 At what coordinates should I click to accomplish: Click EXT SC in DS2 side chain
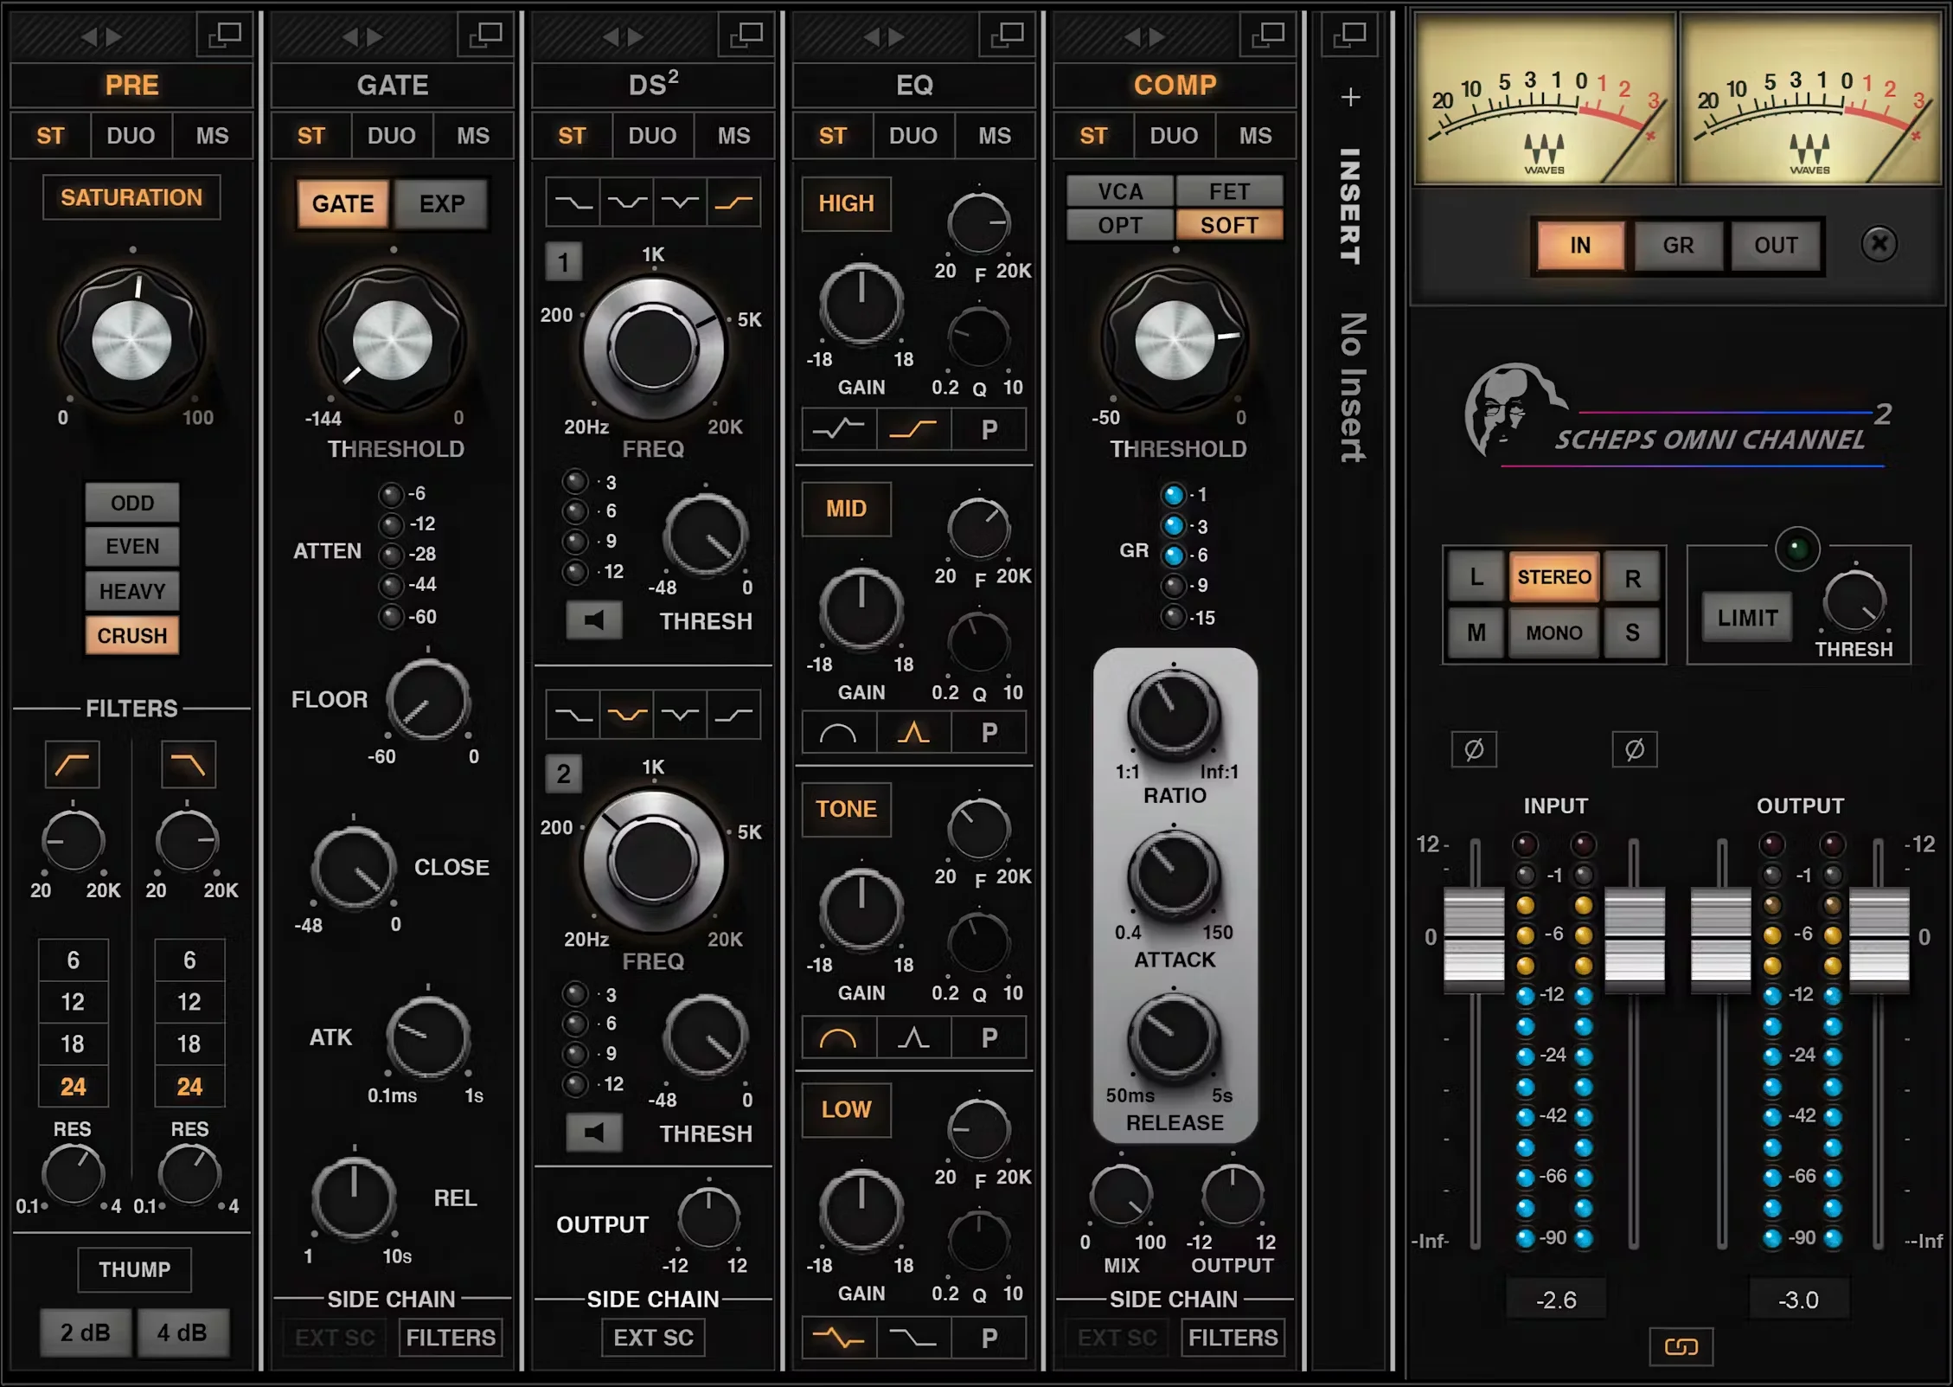[x=653, y=1338]
